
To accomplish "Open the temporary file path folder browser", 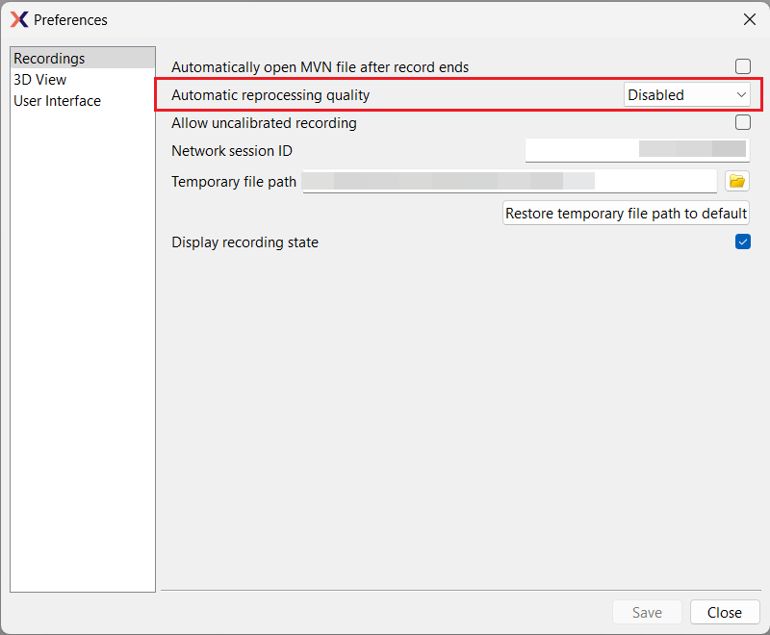I will click(x=737, y=181).
